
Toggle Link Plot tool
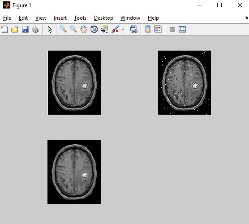pos(134,29)
